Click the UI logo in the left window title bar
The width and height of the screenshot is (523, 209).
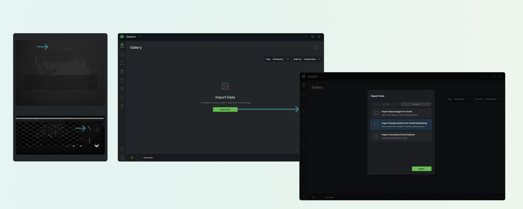coord(122,37)
